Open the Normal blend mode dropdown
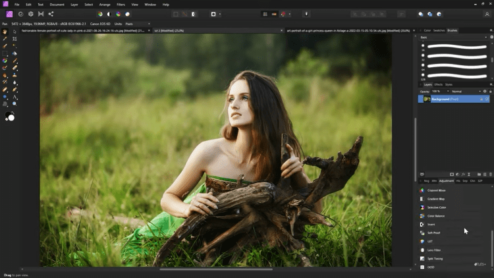The width and height of the screenshot is (494, 278). pyautogui.click(x=464, y=92)
